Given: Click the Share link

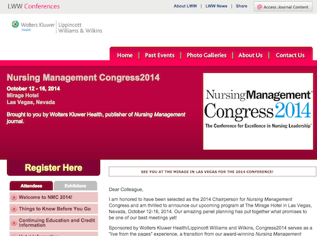Looking at the screenshot, I should pyautogui.click(x=242, y=6).
